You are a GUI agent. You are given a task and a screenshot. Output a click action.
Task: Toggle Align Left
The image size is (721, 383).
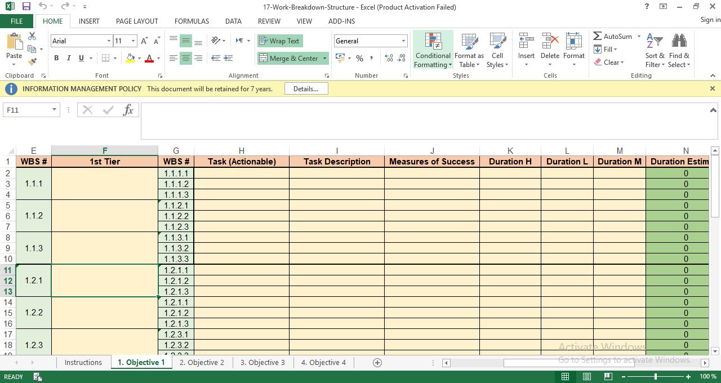tap(173, 58)
